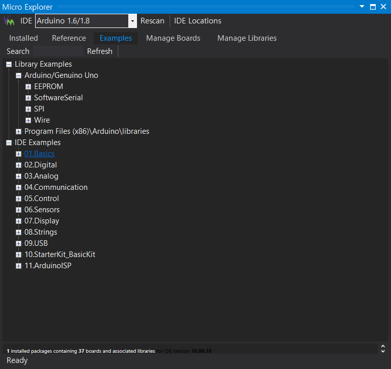Select the 10.StarterKit_BasicKit tree item
The height and width of the screenshot is (369, 391).
pyautogui.click(x=60, y=254)
